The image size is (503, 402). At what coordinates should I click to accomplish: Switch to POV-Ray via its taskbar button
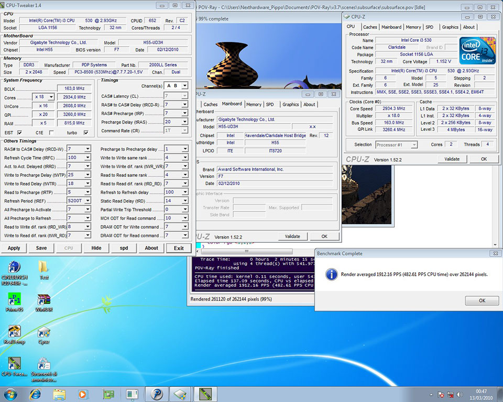pos(157,394)
